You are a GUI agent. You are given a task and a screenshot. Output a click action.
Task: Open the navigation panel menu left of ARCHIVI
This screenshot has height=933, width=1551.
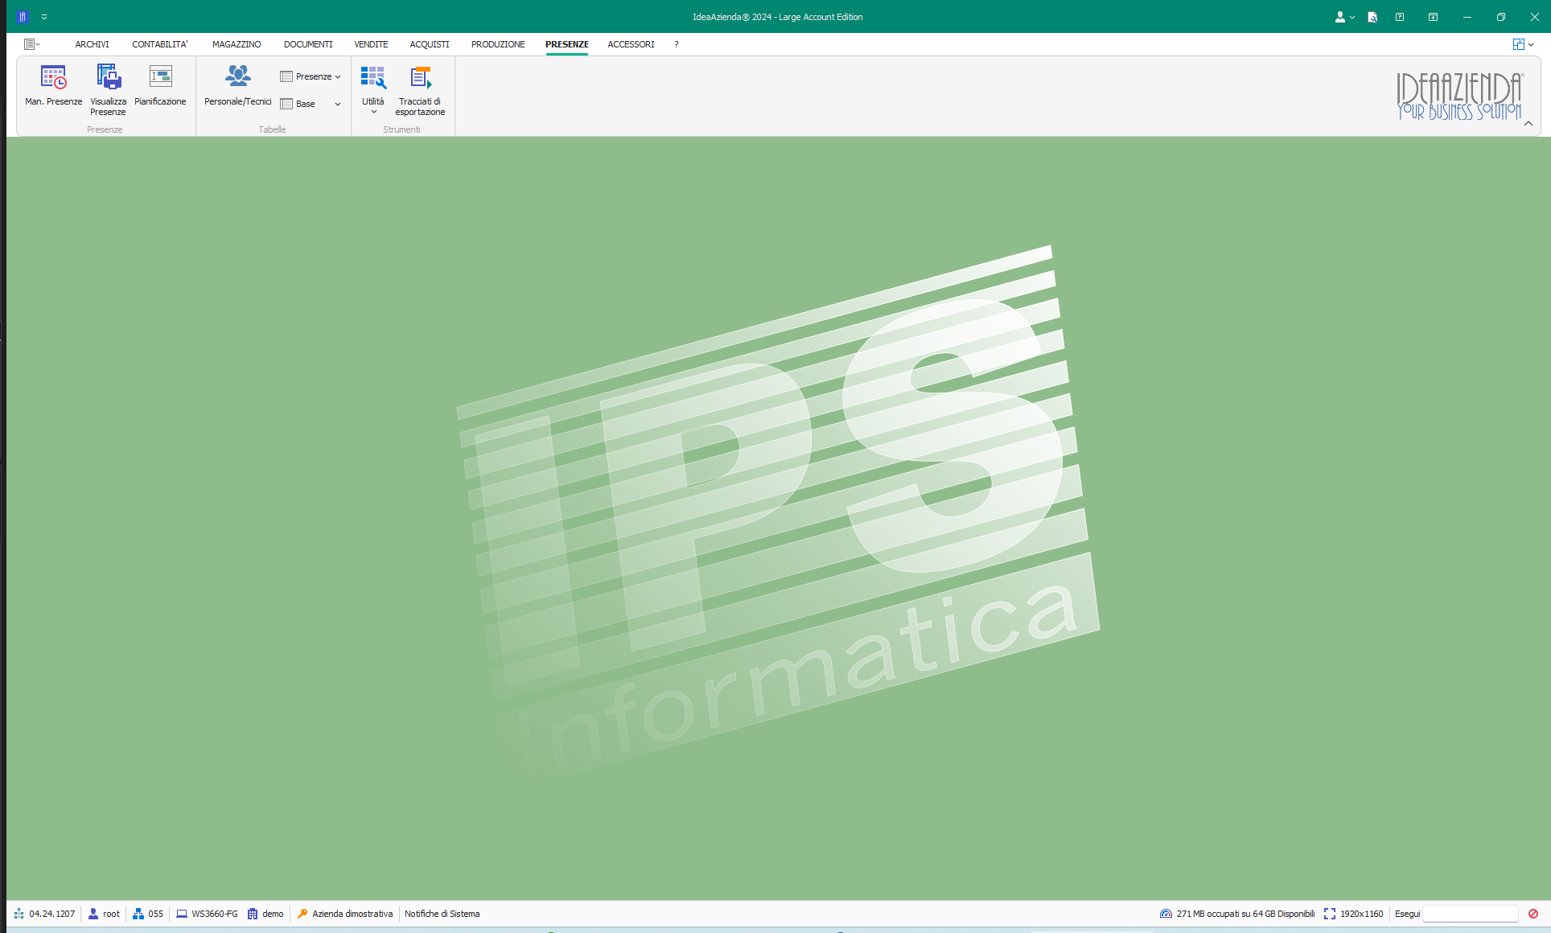click(32, 44)
